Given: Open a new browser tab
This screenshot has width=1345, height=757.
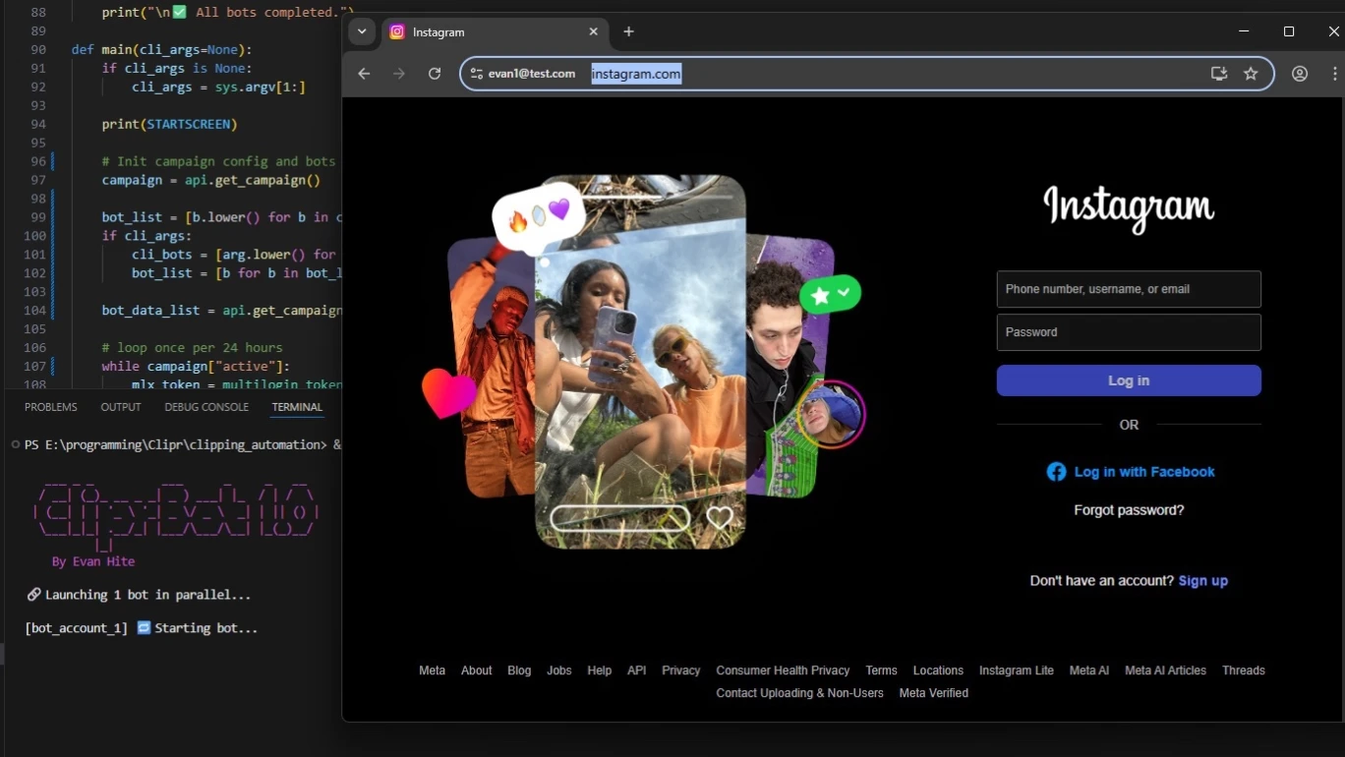Looking at the screenshot, I should tap(629, 31).
